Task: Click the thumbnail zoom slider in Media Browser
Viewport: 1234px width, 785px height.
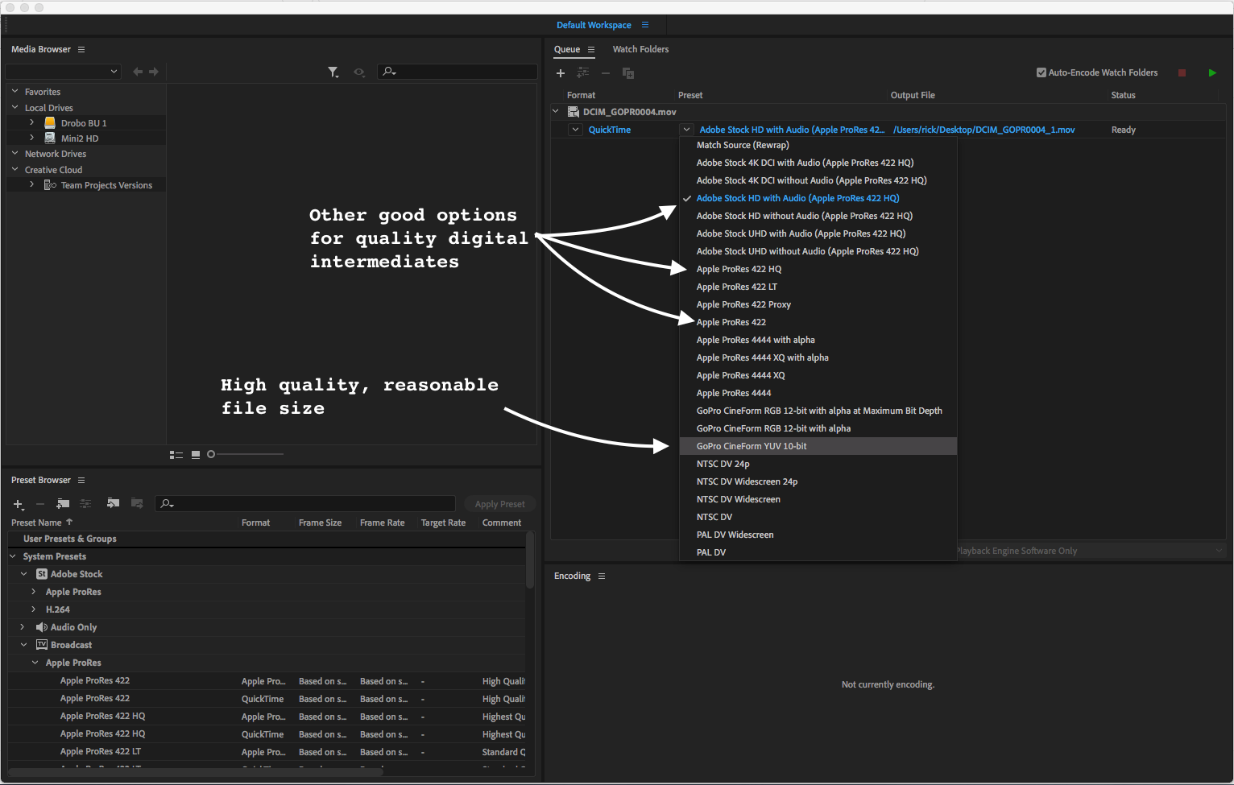Action: pyautogui.click(x=211, y=455)
